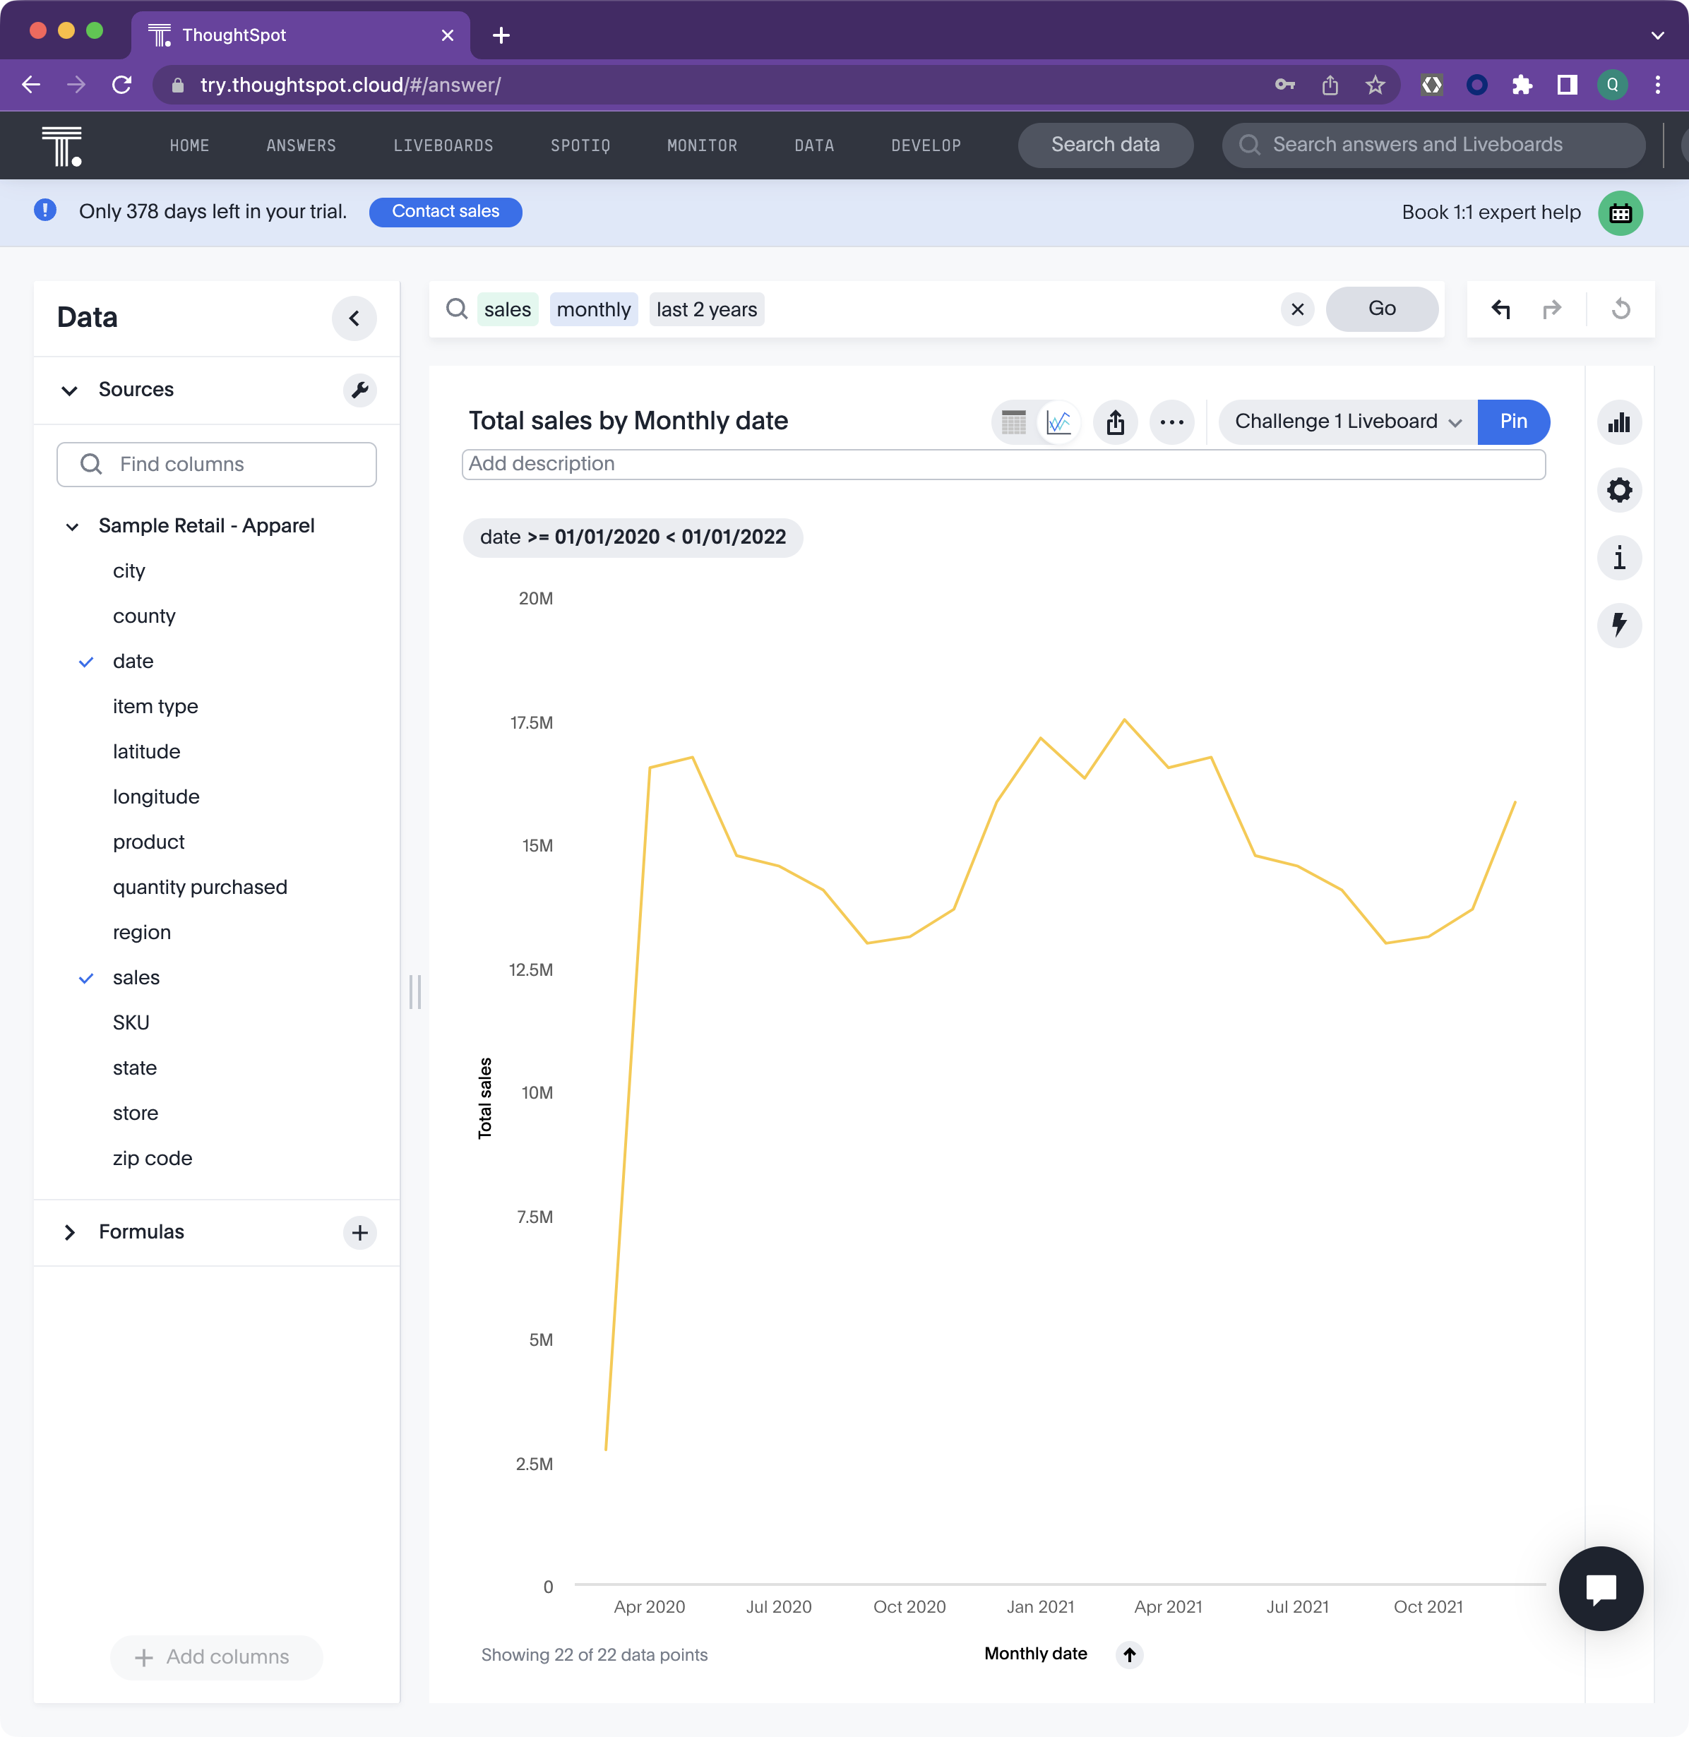Viewport: 1689px width, 1737px height.
Task: Show query details info icon
Action: coord(1619,558)
